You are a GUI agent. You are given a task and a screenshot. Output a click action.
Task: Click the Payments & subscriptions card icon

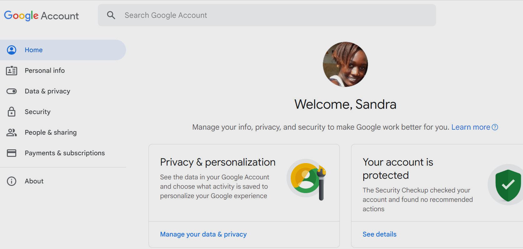tap(12, 153)
